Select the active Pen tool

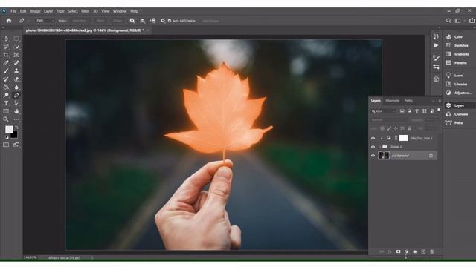(16, 95)
